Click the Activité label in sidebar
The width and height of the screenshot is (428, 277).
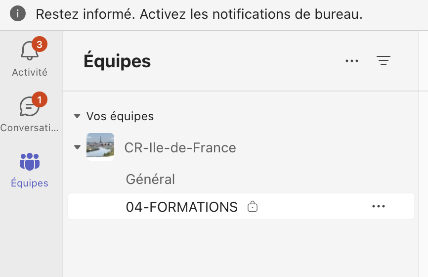pos(30,72)
